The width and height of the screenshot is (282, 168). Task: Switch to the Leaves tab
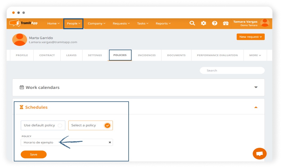tap(71, 55)
